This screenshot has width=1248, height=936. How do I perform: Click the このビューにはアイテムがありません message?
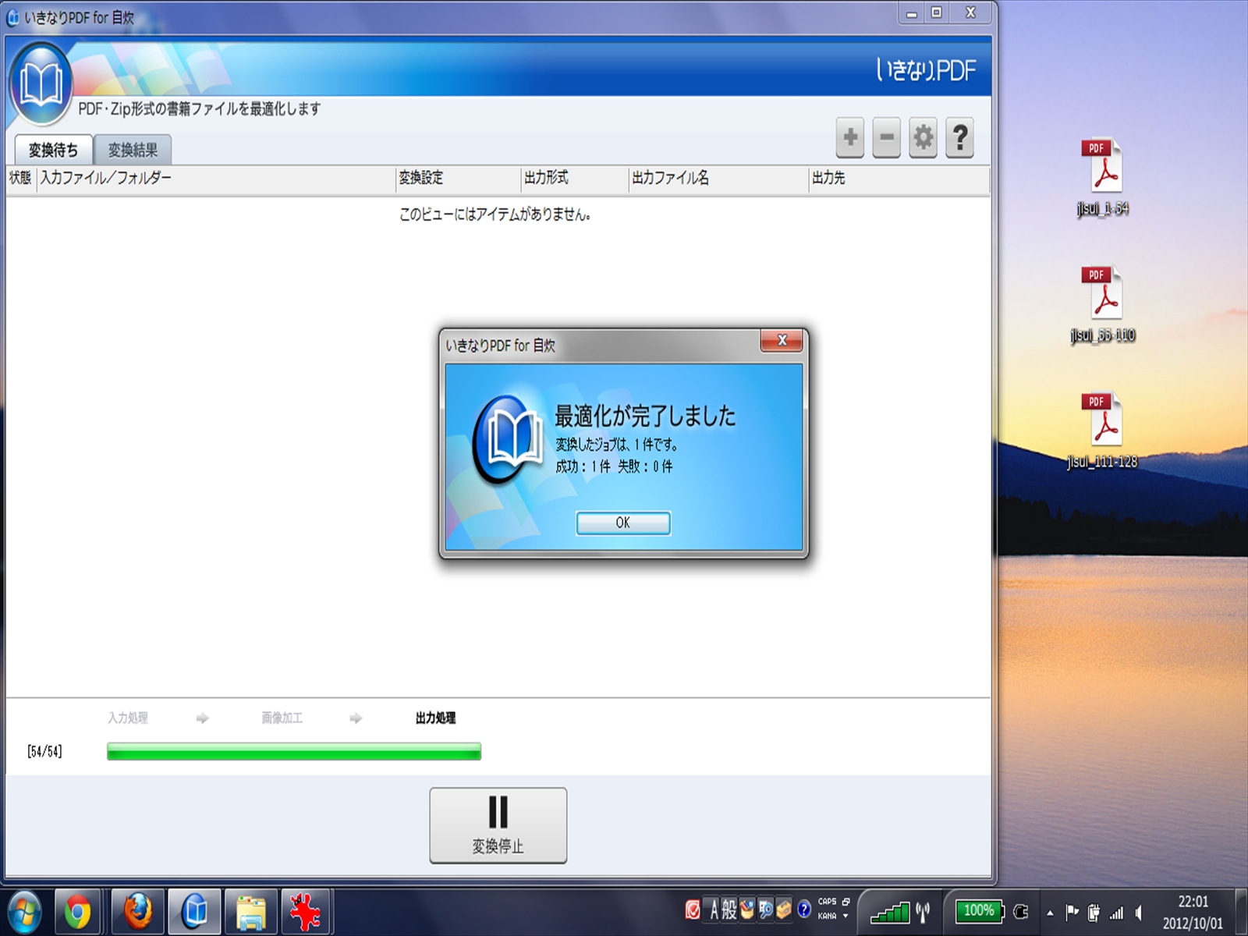(495, 214)
